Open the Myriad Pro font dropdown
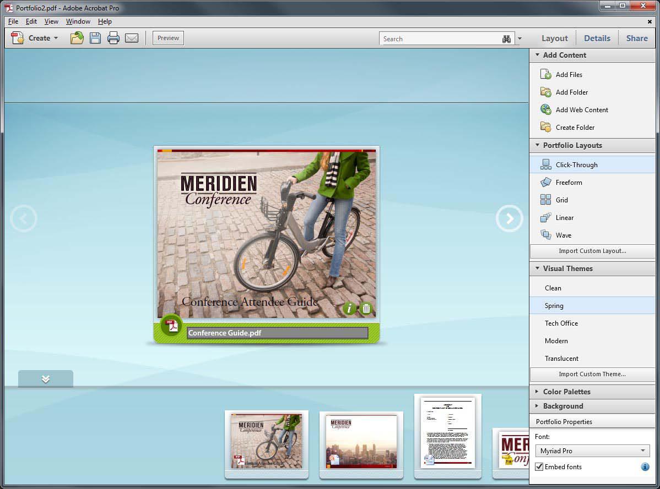This screenshot has height=489, width=660. (592, 450)
